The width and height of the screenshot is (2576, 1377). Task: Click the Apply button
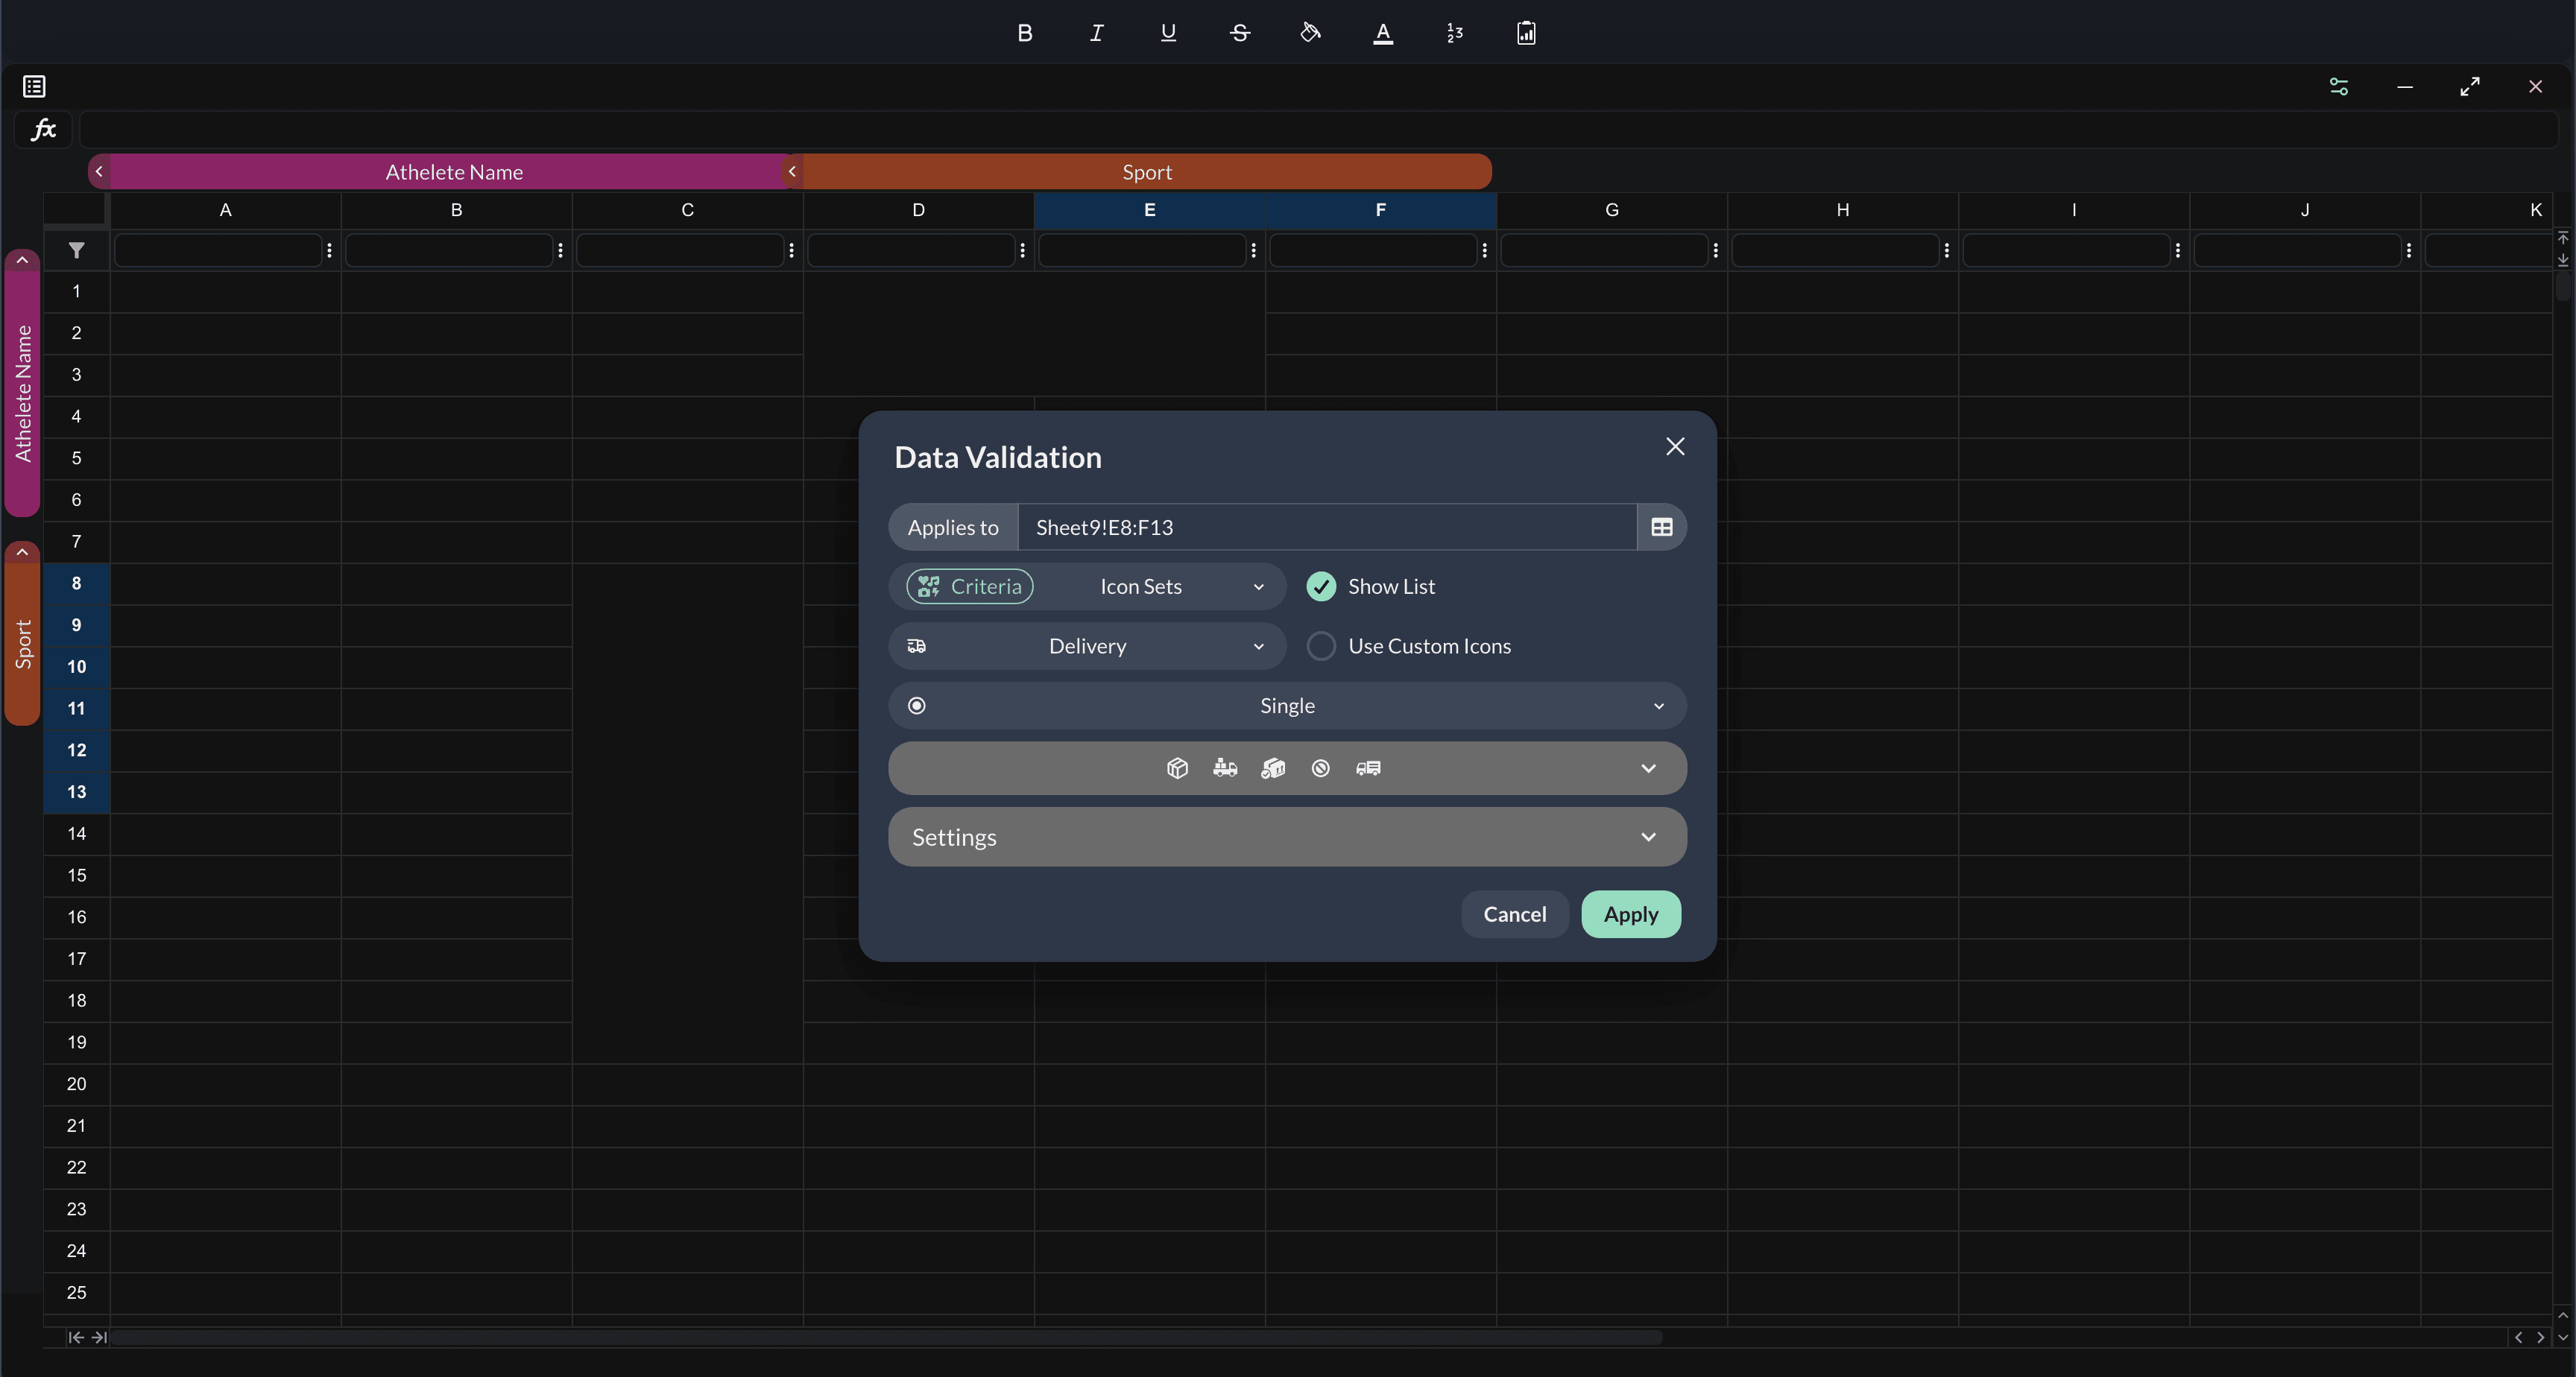tap(1630, 914)
